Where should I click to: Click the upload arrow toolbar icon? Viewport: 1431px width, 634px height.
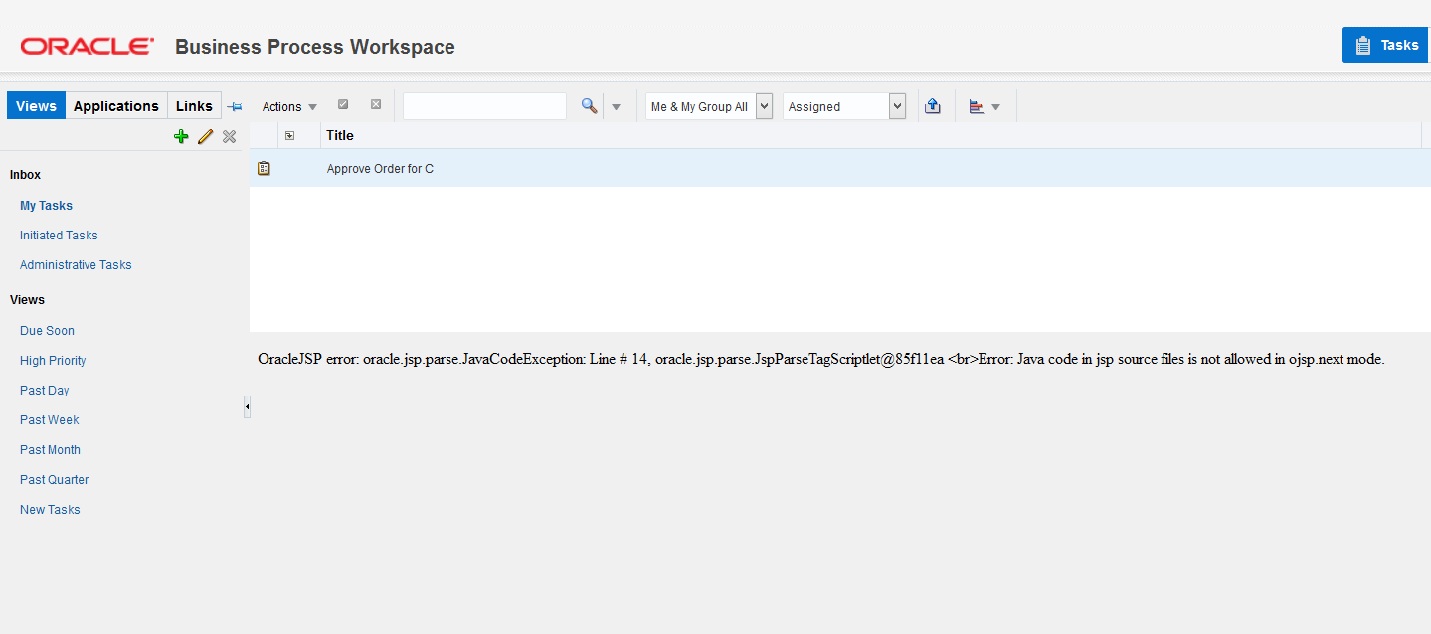(933, 106)
